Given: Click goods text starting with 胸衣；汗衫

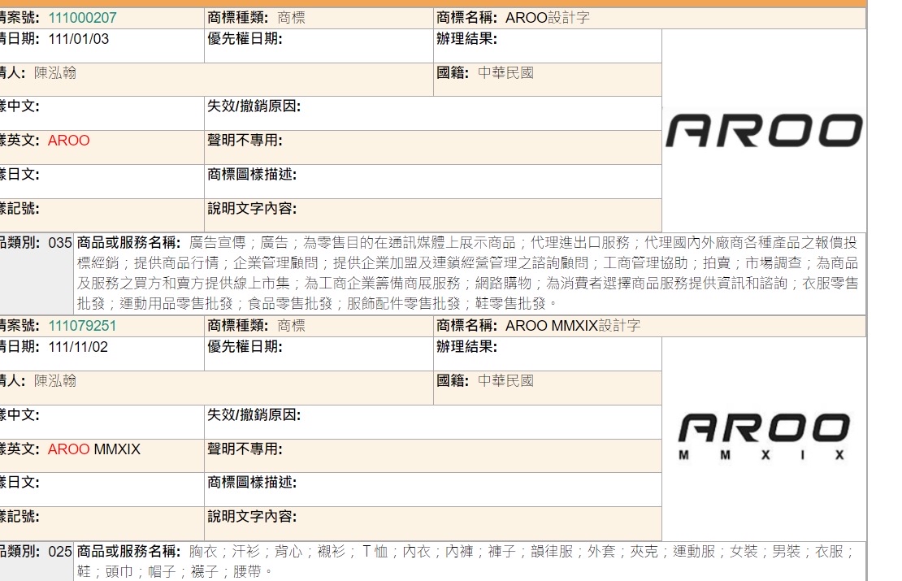Looking at the screenshot, I should (x=465, y=561).
